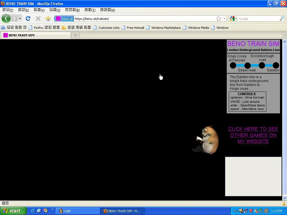Click the BENO TRAIN SIM purple heading
Image resolution: width=287 pixels, height=215 pixels.
click(x=253, y=43)
